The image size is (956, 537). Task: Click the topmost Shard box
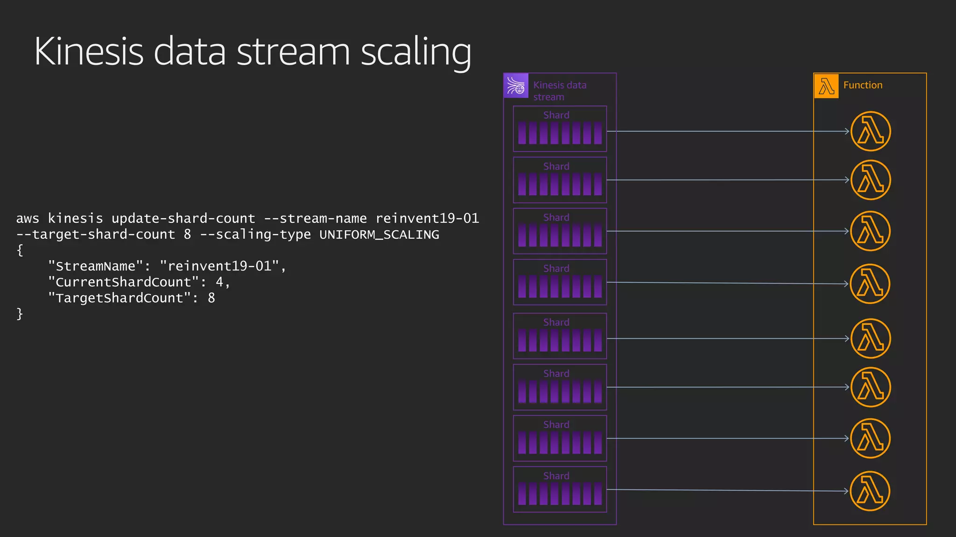coord(560,129)
